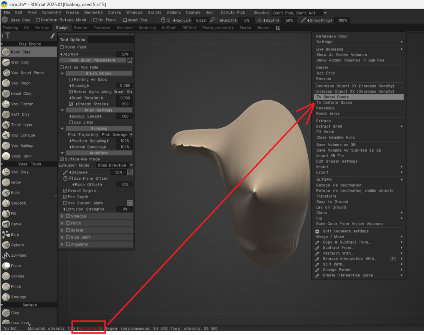424x335 pixels.
Task: Toggle the Use Jitter checkbox
Action: click(x=71, y=122)
